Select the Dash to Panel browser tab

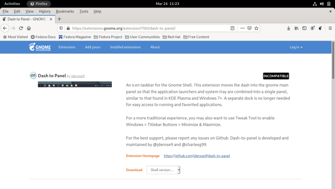(28, 19)
